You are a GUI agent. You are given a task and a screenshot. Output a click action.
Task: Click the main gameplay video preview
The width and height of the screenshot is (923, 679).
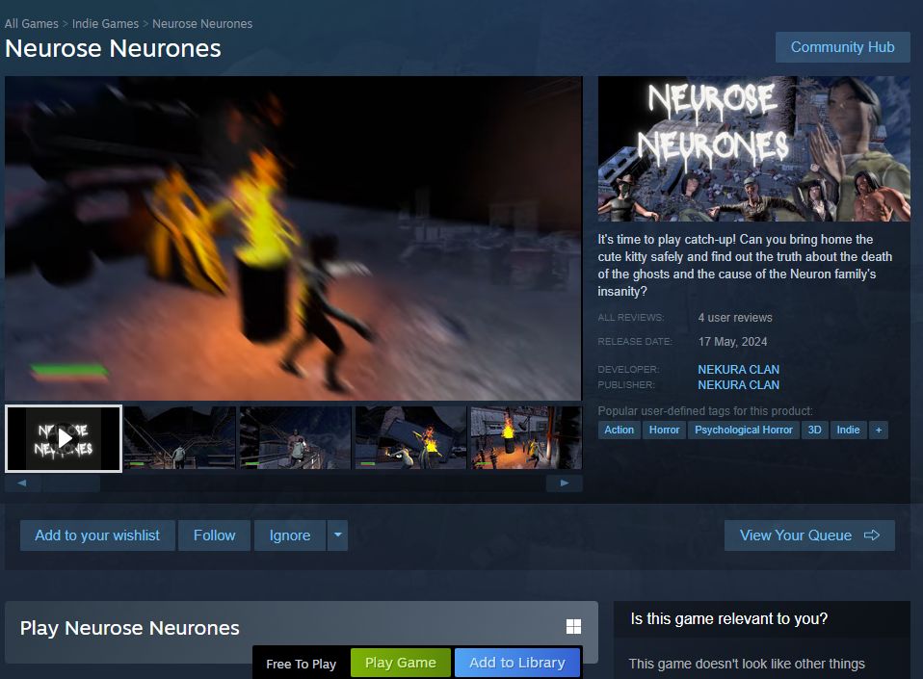(293, 238)
